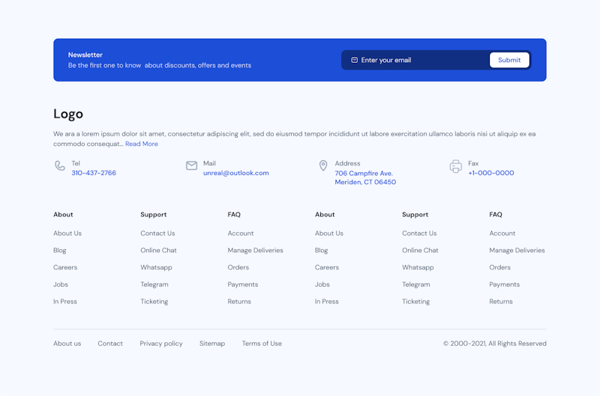The width and height of the screenshot is (600, 396).
Task: Open Privacy policy in the bottom bar
Action: click(161, 344)
